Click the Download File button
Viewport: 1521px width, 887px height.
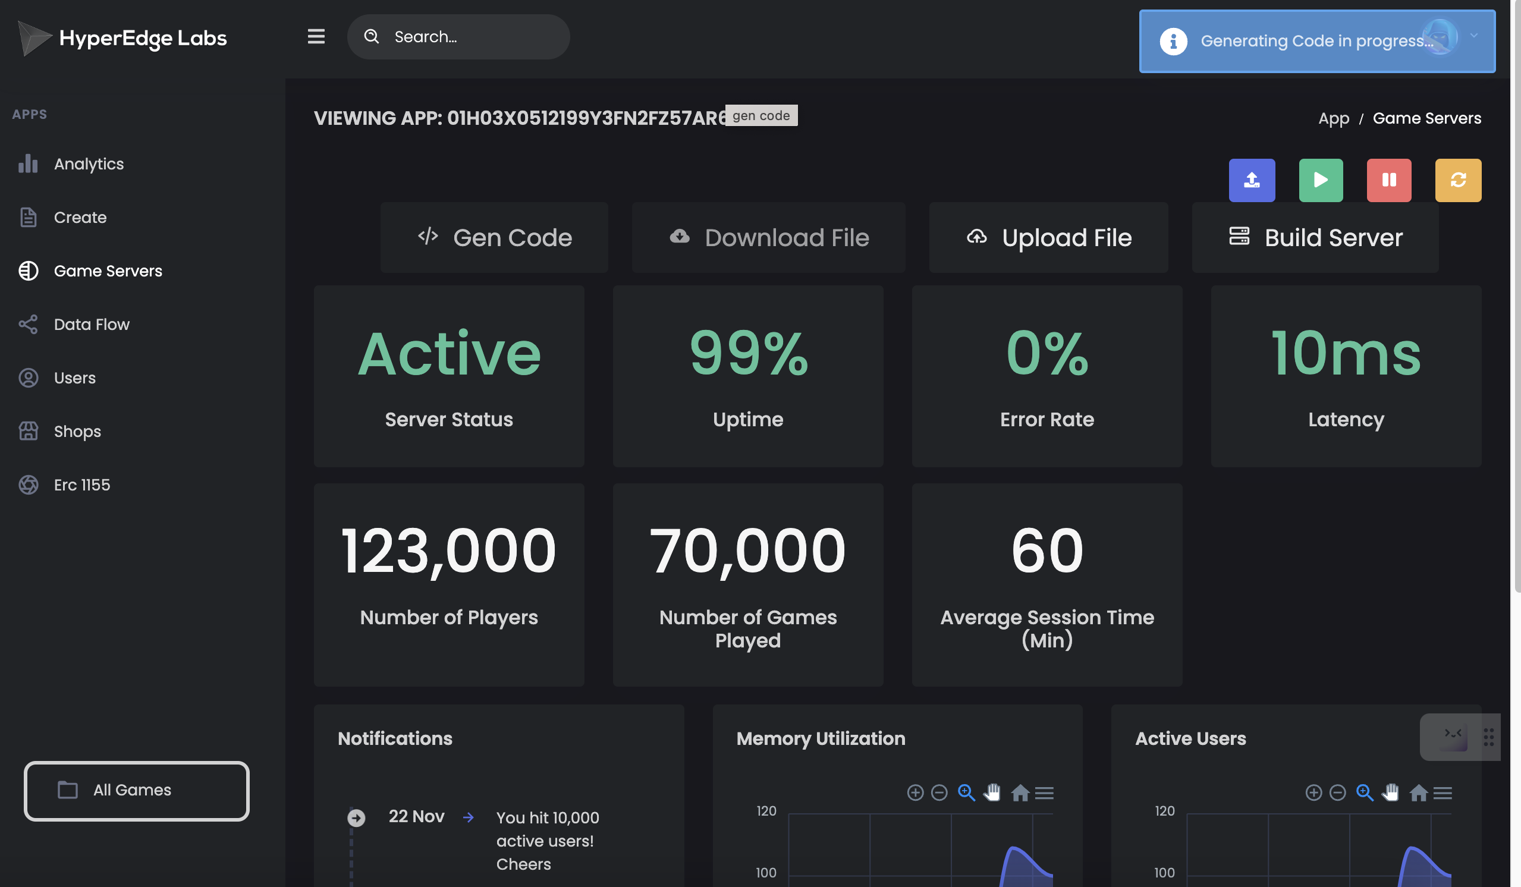(768, 237)
